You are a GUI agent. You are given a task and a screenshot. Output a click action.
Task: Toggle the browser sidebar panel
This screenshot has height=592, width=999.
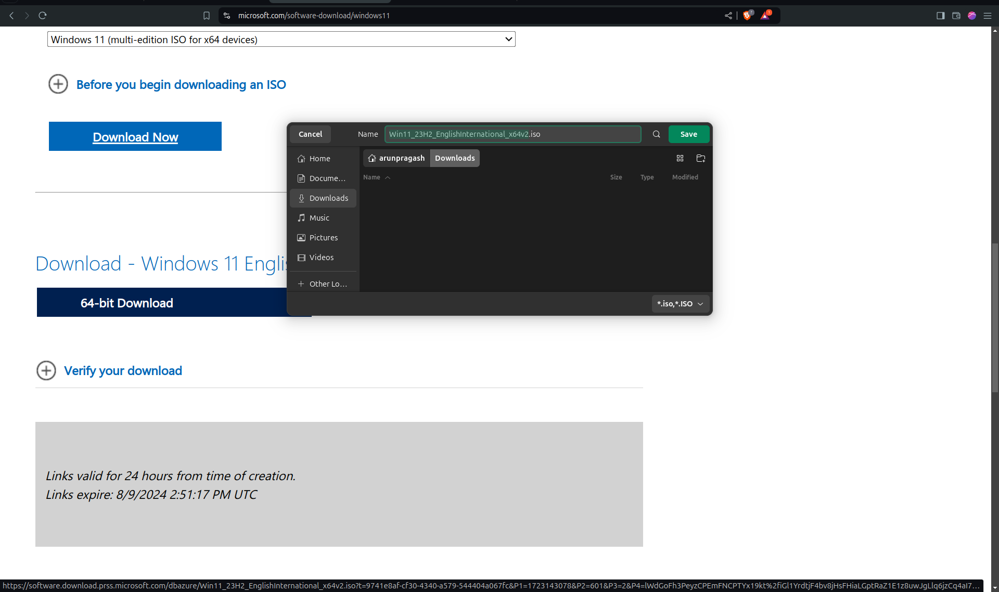coord(940,16)
